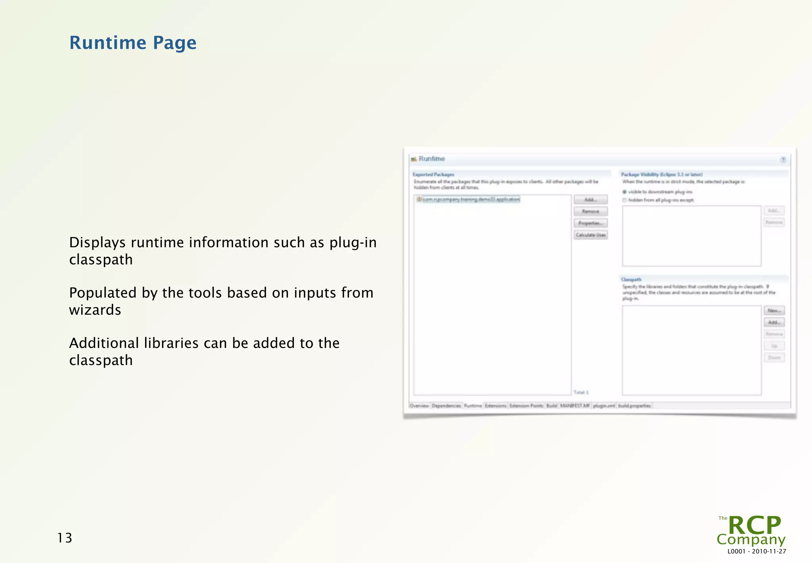Open the Extension Points tab

pyautogui.click(x=526, y=406)
